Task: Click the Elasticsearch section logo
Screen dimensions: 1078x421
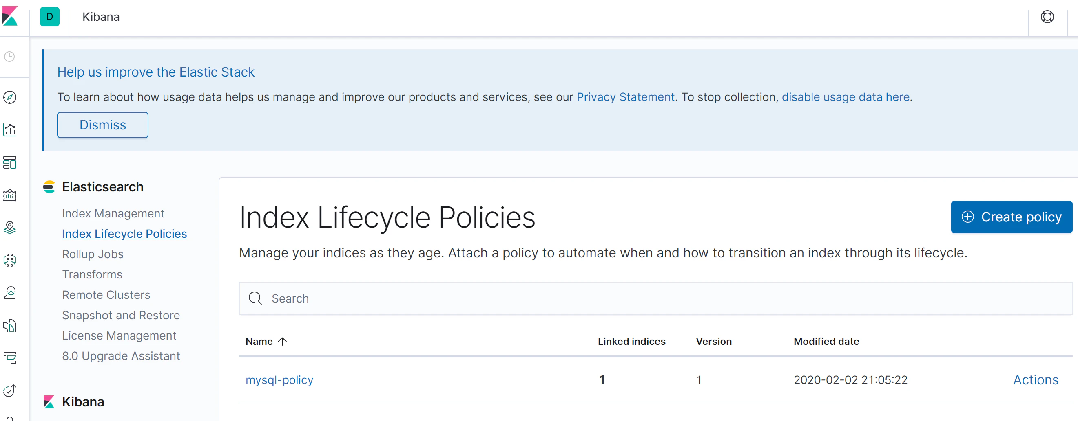Action: 49,187
